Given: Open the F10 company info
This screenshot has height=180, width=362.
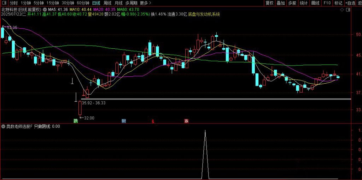Looking at the screenshot, I should [327, 3].
